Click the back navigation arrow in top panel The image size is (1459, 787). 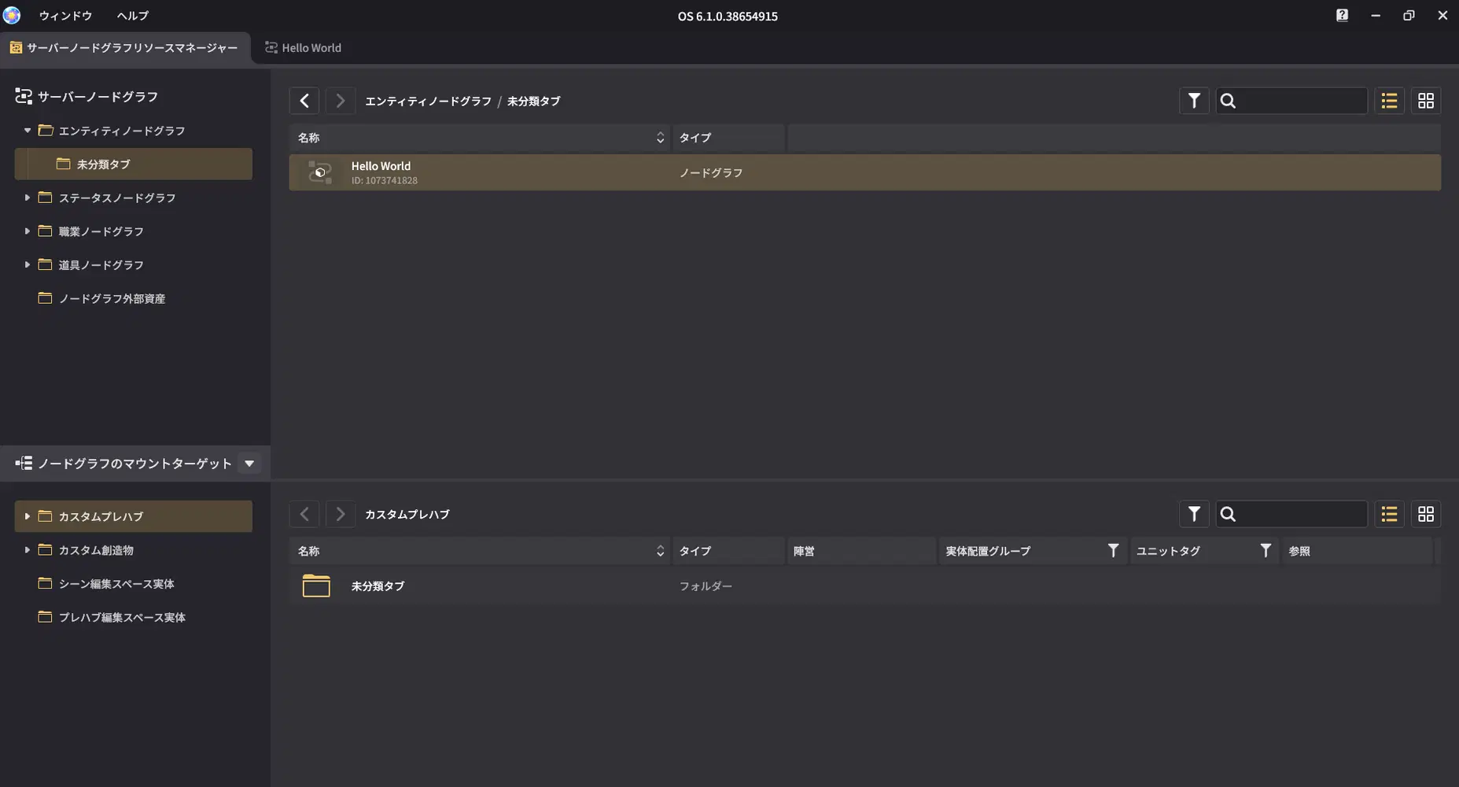coord(304,100)
